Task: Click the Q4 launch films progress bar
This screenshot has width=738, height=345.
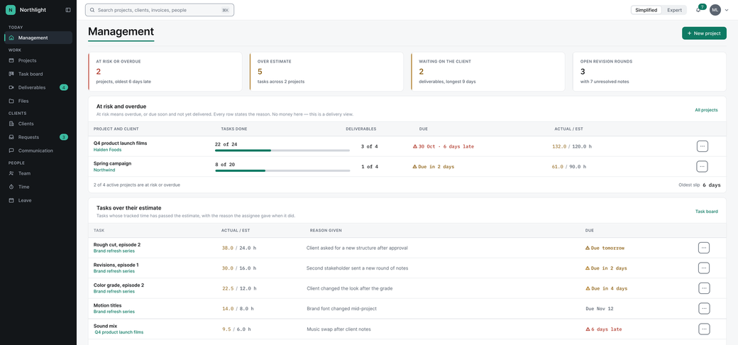Action: tap(282, 150)
